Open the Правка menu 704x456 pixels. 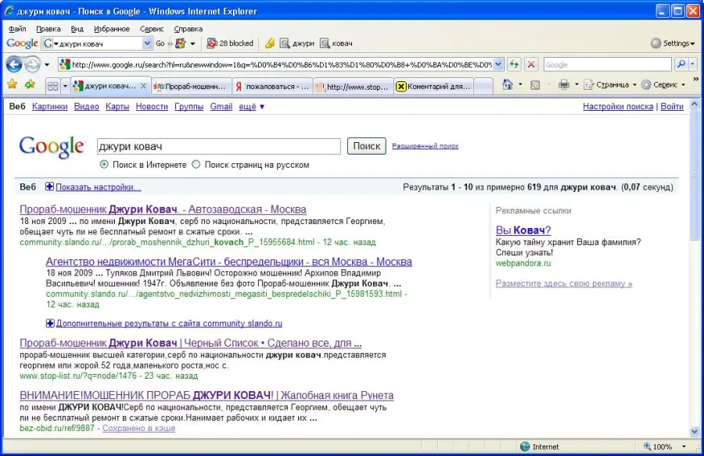pos(48,29)
